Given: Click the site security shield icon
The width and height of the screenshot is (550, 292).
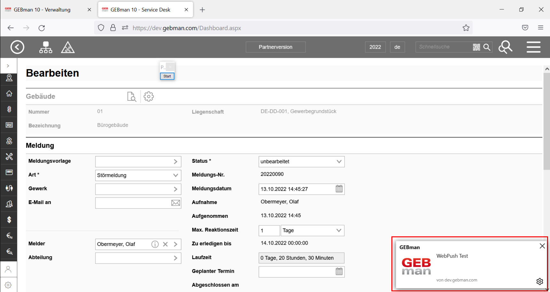Looking at the screenshot, I should click(101, 28).
